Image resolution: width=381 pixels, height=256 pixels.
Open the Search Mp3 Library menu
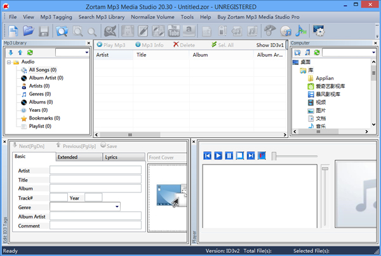(102, 17)
